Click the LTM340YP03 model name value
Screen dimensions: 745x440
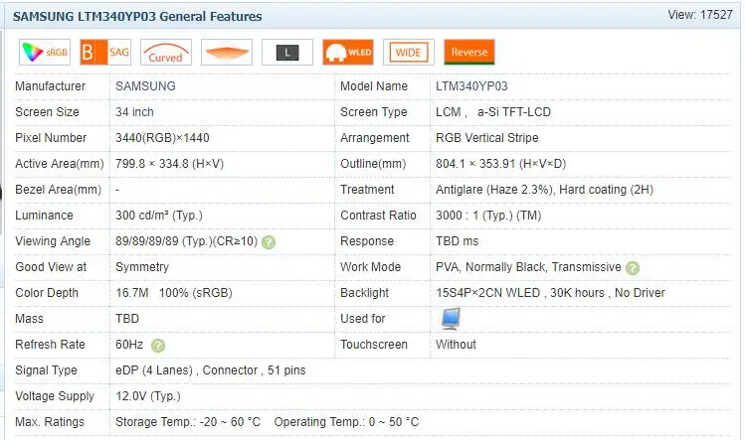tap(471, 86)
